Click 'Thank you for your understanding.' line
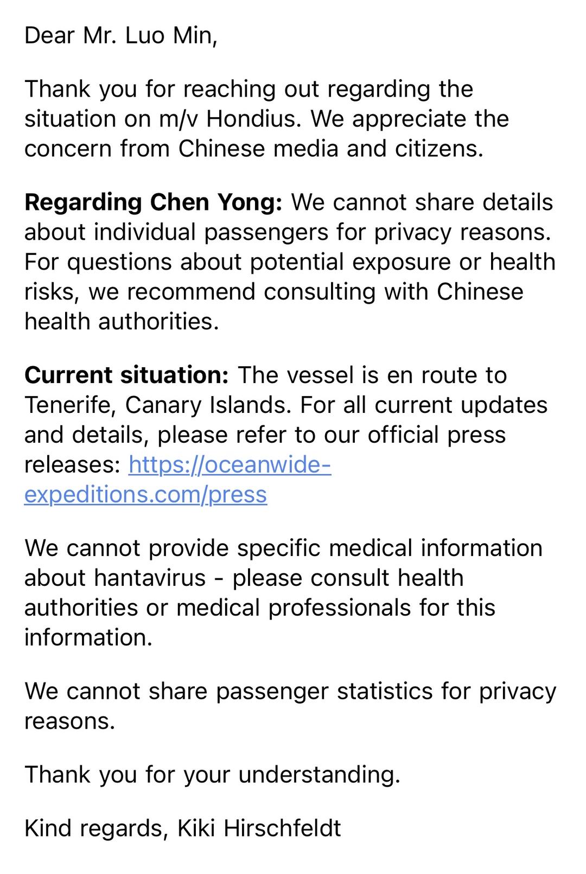The height and width of the screenshot is (874, 586). 212,775
